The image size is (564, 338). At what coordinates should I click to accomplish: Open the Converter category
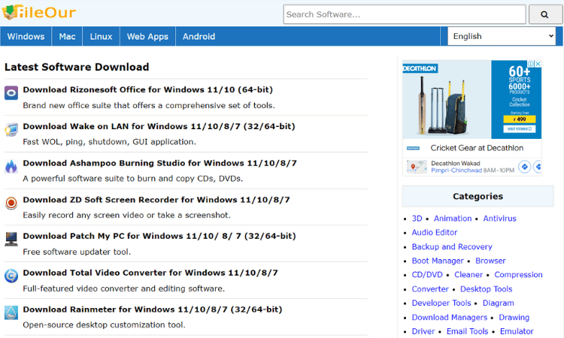click(430, 289)
